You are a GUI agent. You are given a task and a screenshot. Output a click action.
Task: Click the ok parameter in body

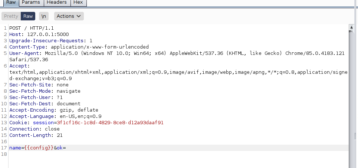(x=60, y=148)
